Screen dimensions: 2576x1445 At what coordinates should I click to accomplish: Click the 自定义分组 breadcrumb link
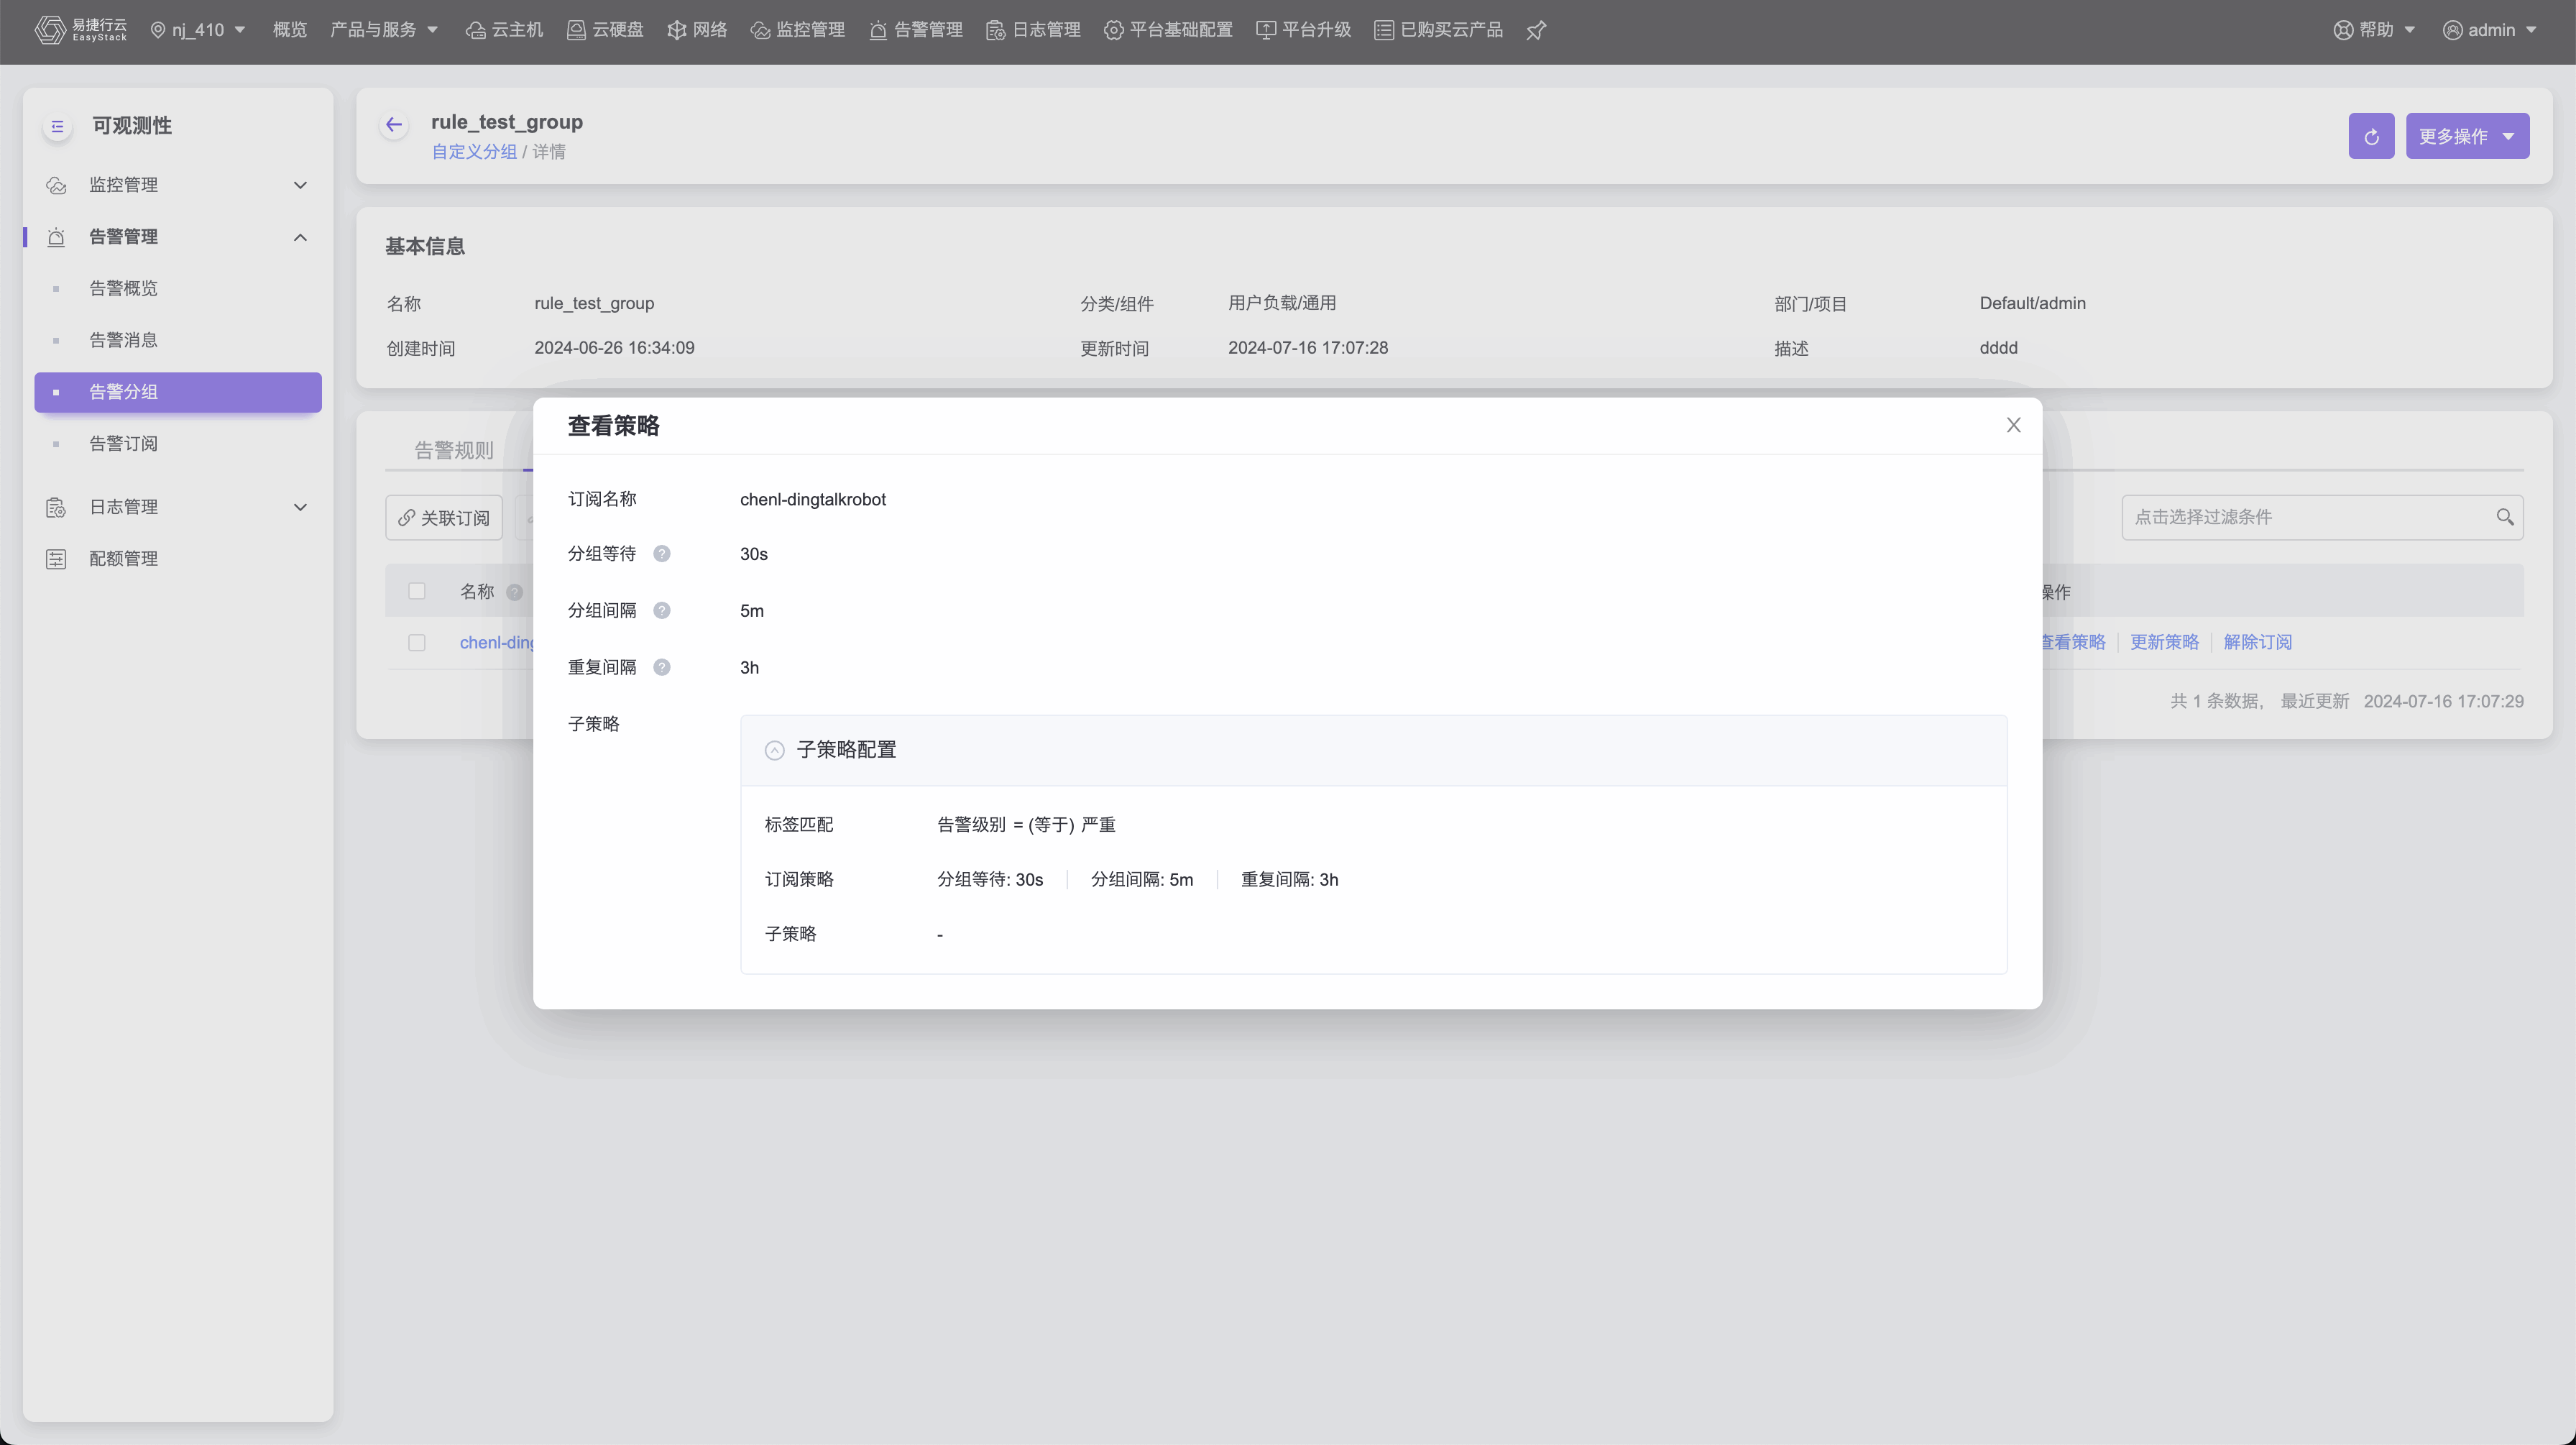tap(474, 152)
